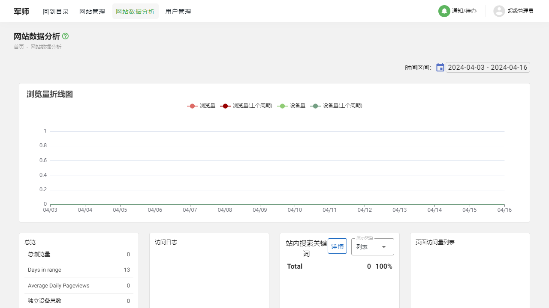549x308 pixels.
Task: Open the 网站管理 menu item
Action: tap(92, 11)
